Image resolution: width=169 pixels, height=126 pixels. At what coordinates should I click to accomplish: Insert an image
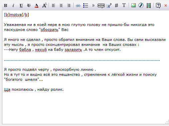133,5
